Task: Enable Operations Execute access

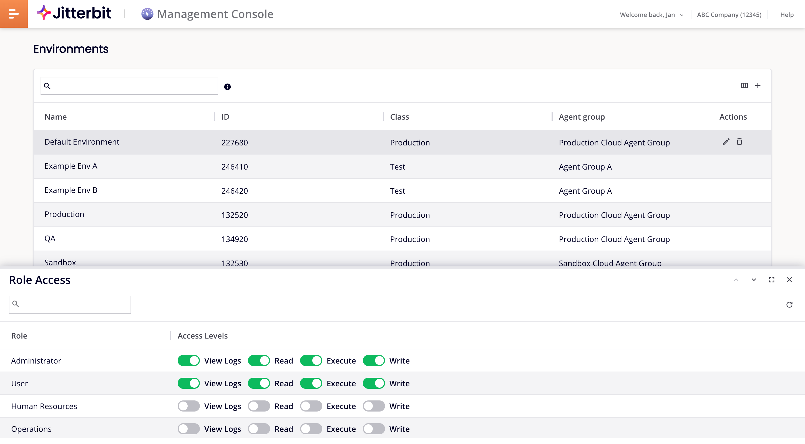Action: 311,429
